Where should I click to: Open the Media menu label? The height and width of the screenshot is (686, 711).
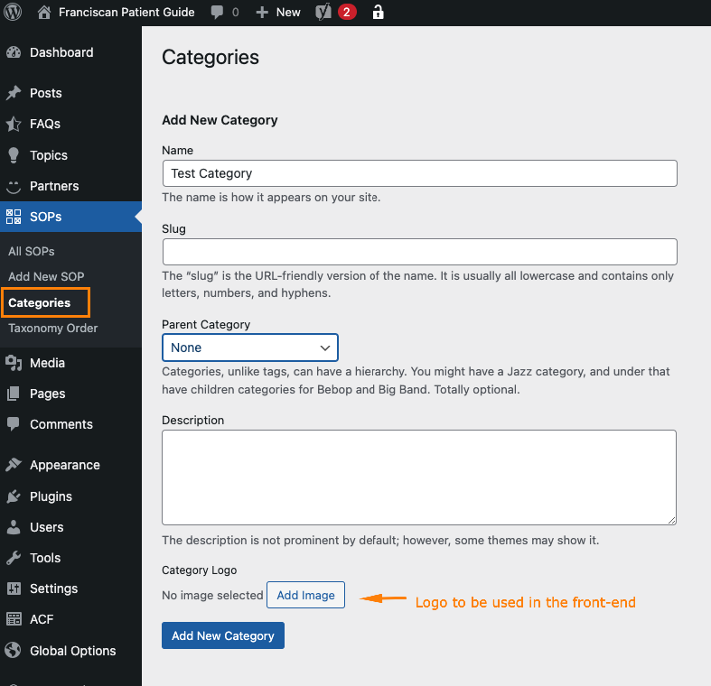pos(47,363)
